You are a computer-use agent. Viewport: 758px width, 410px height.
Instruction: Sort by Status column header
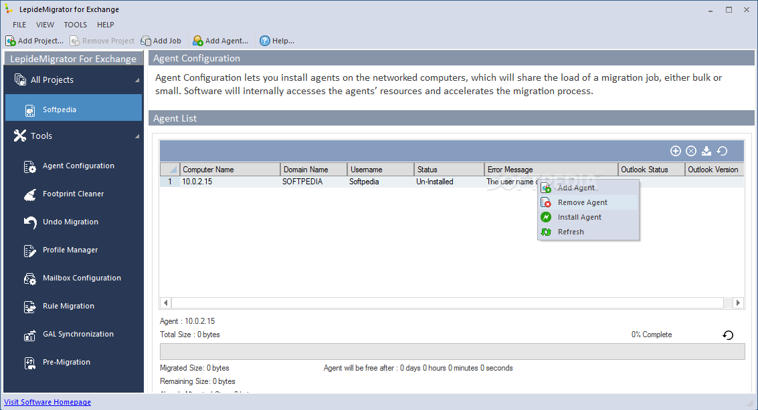(x=450, y=170)
